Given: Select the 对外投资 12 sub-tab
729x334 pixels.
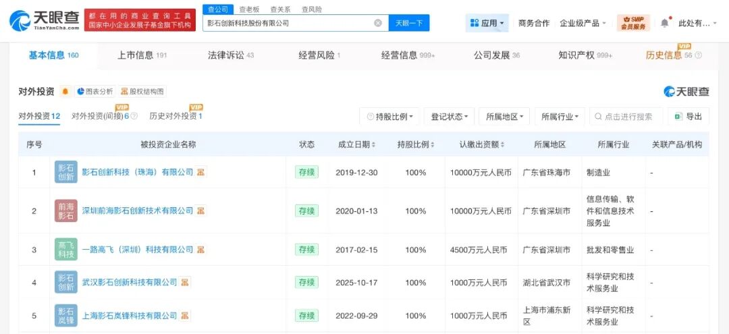Looking at the screenshot, I should tap(39, 116).
